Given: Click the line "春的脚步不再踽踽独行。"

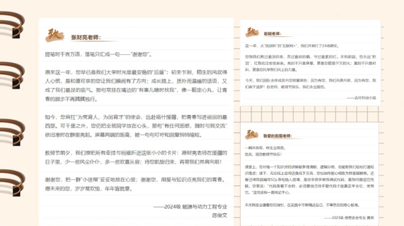Looking at the screenshot, I should [71, 99].
